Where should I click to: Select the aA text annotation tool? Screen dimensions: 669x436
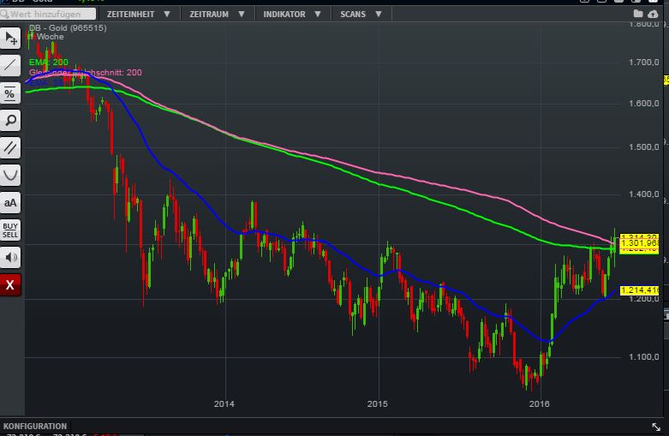tap(10, 203)
